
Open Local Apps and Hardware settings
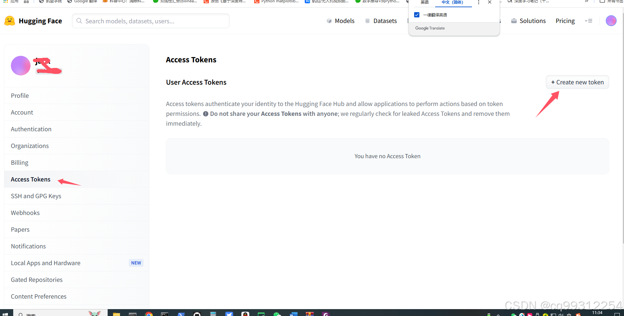tap(77, 263)
